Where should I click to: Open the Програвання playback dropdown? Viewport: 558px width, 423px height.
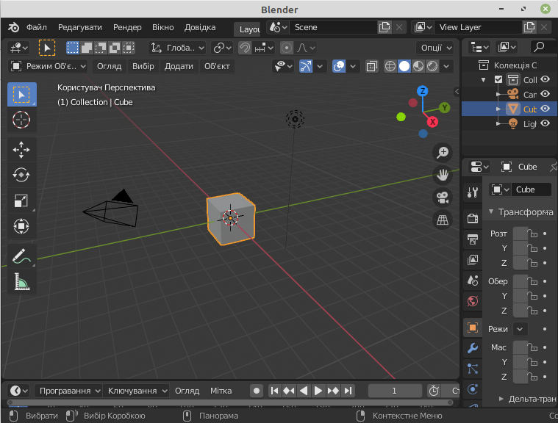pos(68,391)
